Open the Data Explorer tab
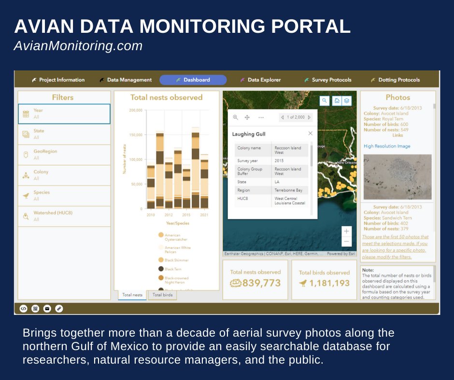The height and width of the screenshot is (380, 454). pyautogui.click(x=261, y=80)
